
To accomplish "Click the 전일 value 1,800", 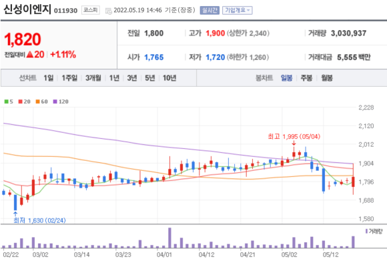I will pos(153,33).
